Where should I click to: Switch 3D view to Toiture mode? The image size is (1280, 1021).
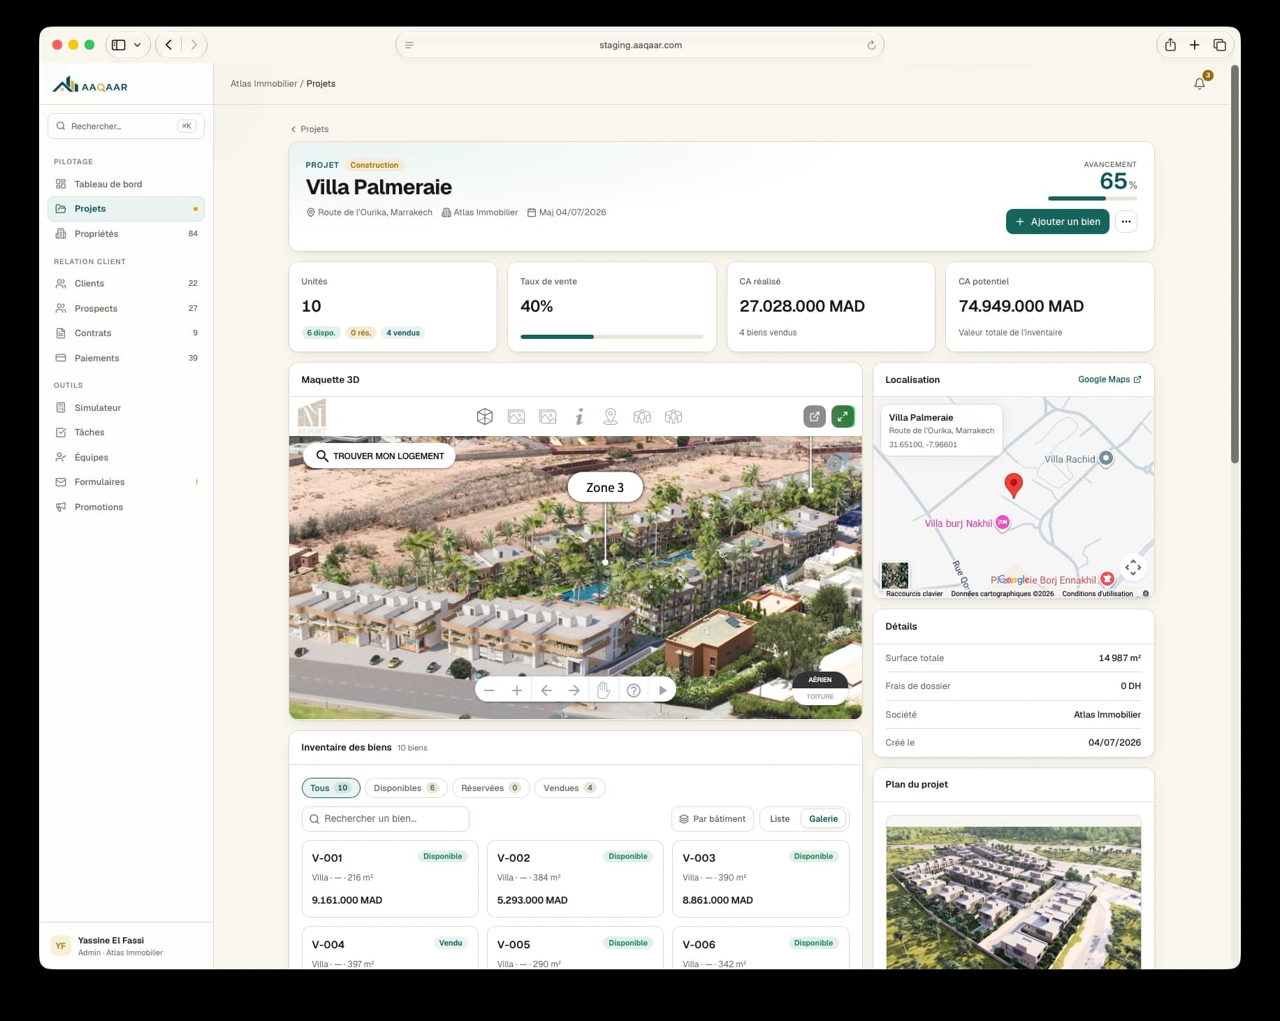point(820,696)
